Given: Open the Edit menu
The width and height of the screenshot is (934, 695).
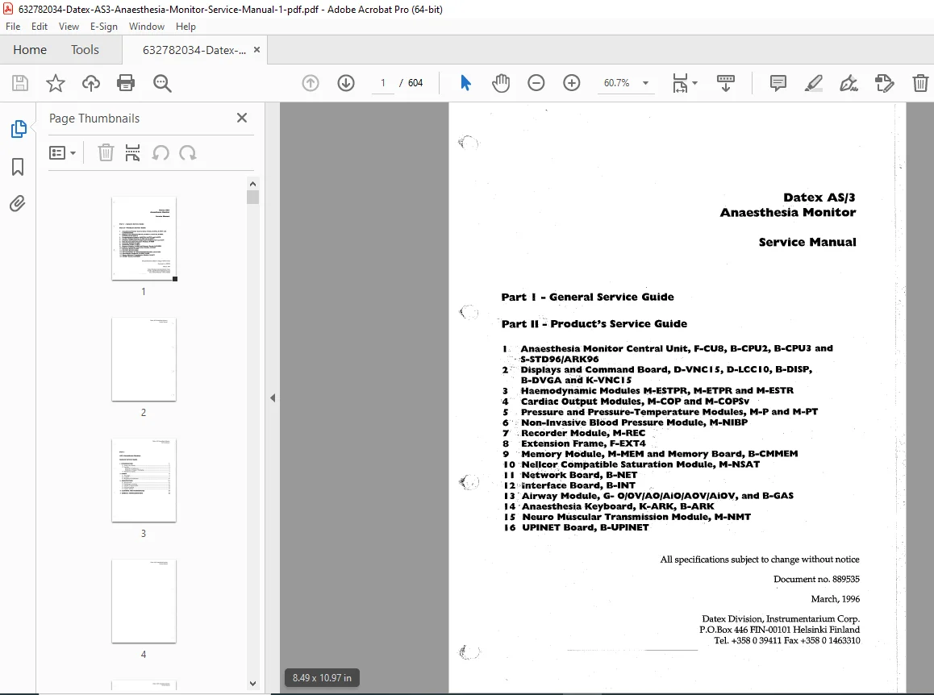Looking at the screenshot, I should (40, 27).
